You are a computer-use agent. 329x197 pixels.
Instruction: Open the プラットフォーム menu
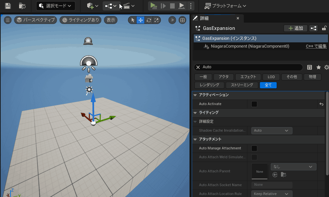(x=225, y=6)
